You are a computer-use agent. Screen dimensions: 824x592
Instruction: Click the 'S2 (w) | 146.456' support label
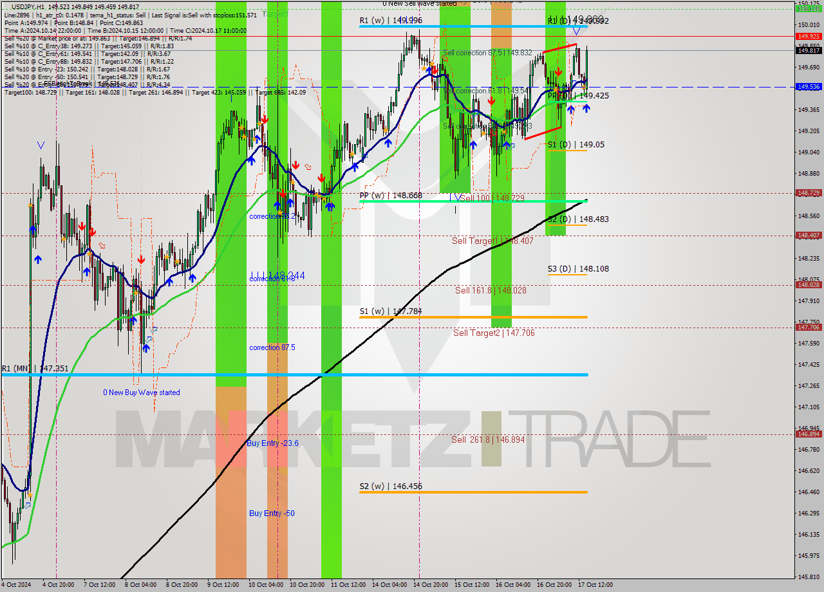coord(391,486)
